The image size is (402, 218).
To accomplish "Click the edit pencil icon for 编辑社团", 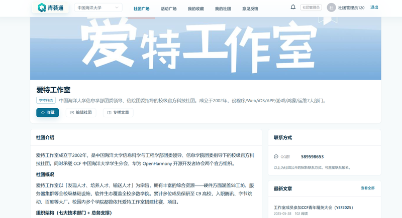I will pyautogui.click(x=72, y=112).
